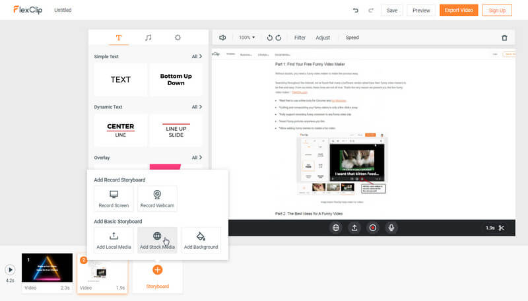Click the Add Record Storyboard heading

(119, 180)
